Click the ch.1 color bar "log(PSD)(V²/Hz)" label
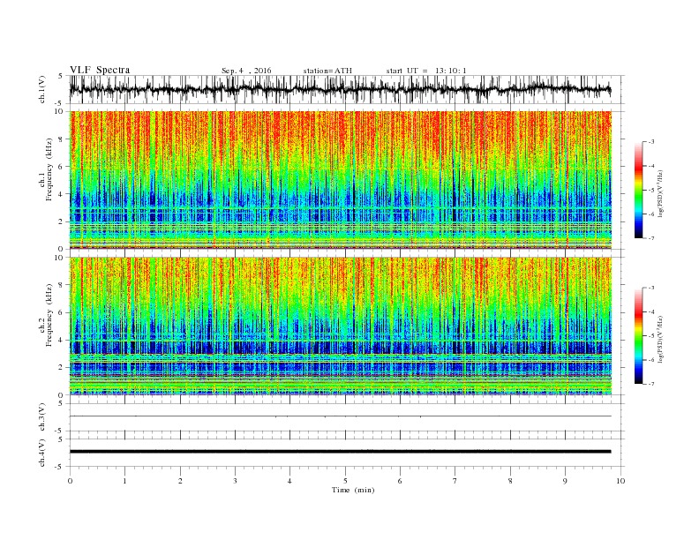699x540 pixels. click(661, 194)
